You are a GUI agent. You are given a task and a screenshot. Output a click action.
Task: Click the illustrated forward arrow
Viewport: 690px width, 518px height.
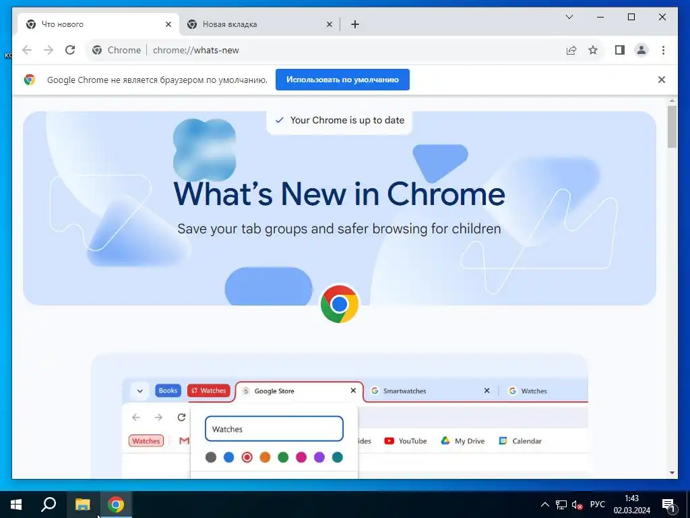[x=158, y=417]
